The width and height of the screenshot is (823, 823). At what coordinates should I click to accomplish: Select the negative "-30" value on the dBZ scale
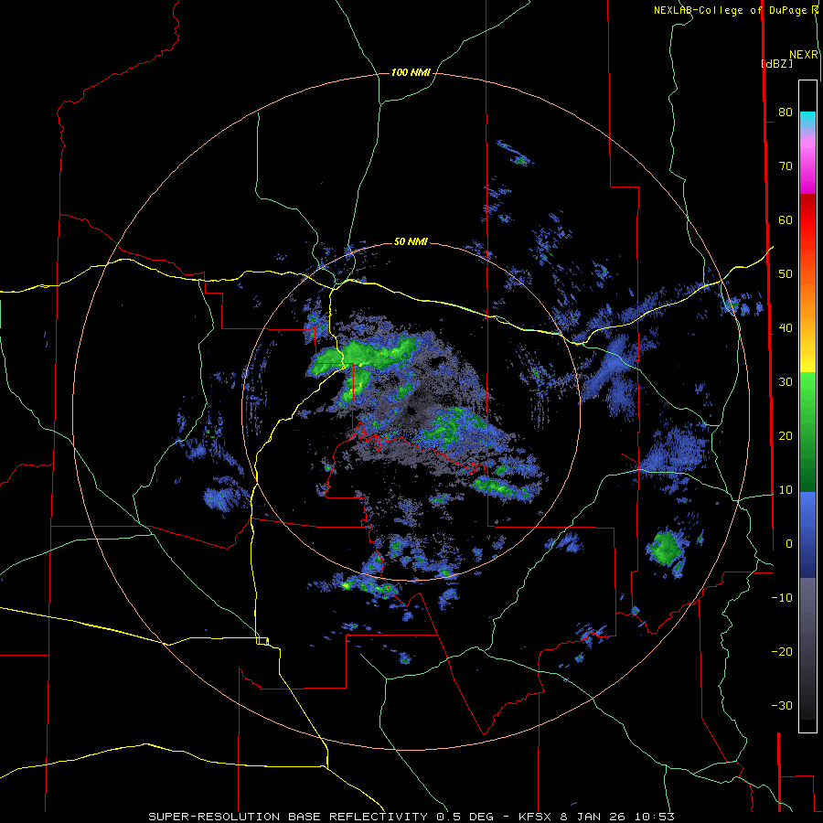782,705
